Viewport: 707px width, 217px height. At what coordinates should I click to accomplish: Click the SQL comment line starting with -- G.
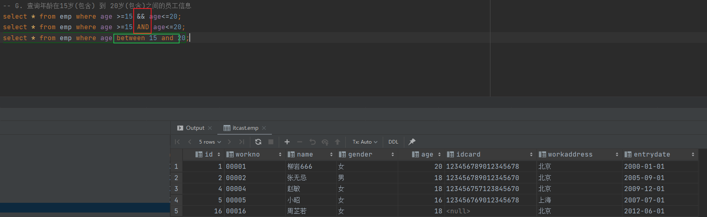(x=97, y=6)
